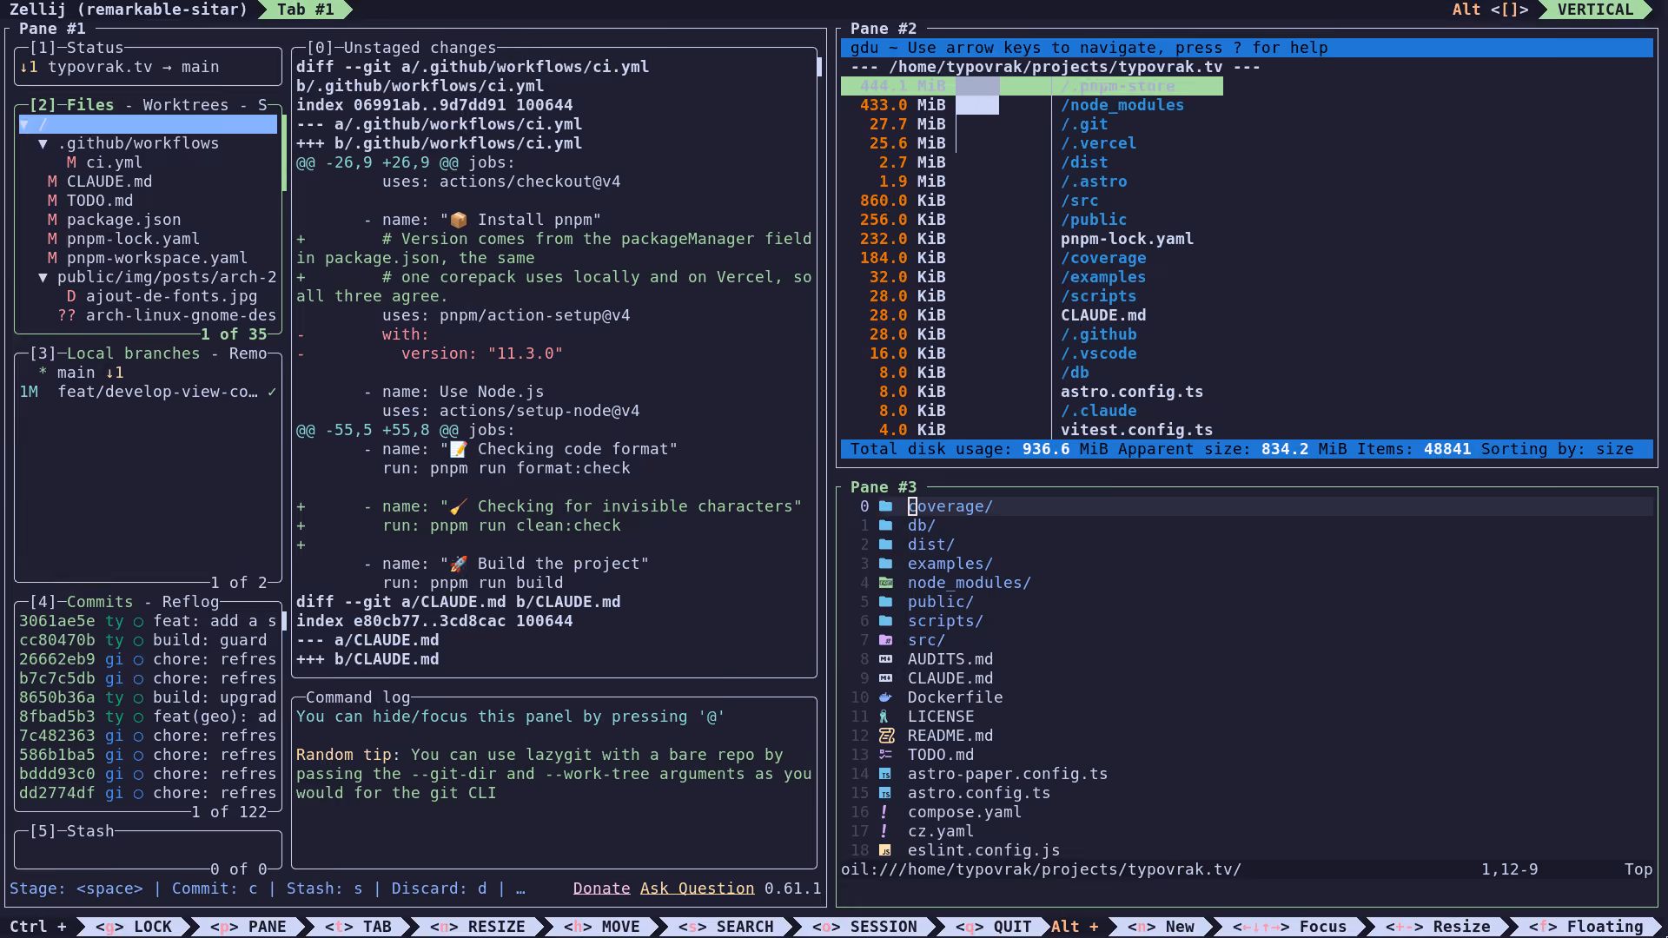Select the Files tab in lazygit
Image resolution: width=1668 pixels, height=938 pixels.
(x=90, y=105)
